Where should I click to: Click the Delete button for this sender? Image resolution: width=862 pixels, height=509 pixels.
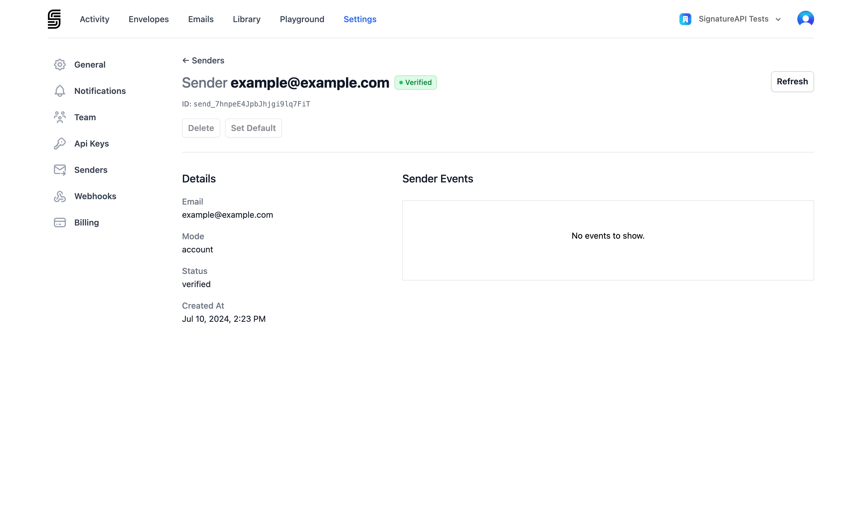point(201,128)
